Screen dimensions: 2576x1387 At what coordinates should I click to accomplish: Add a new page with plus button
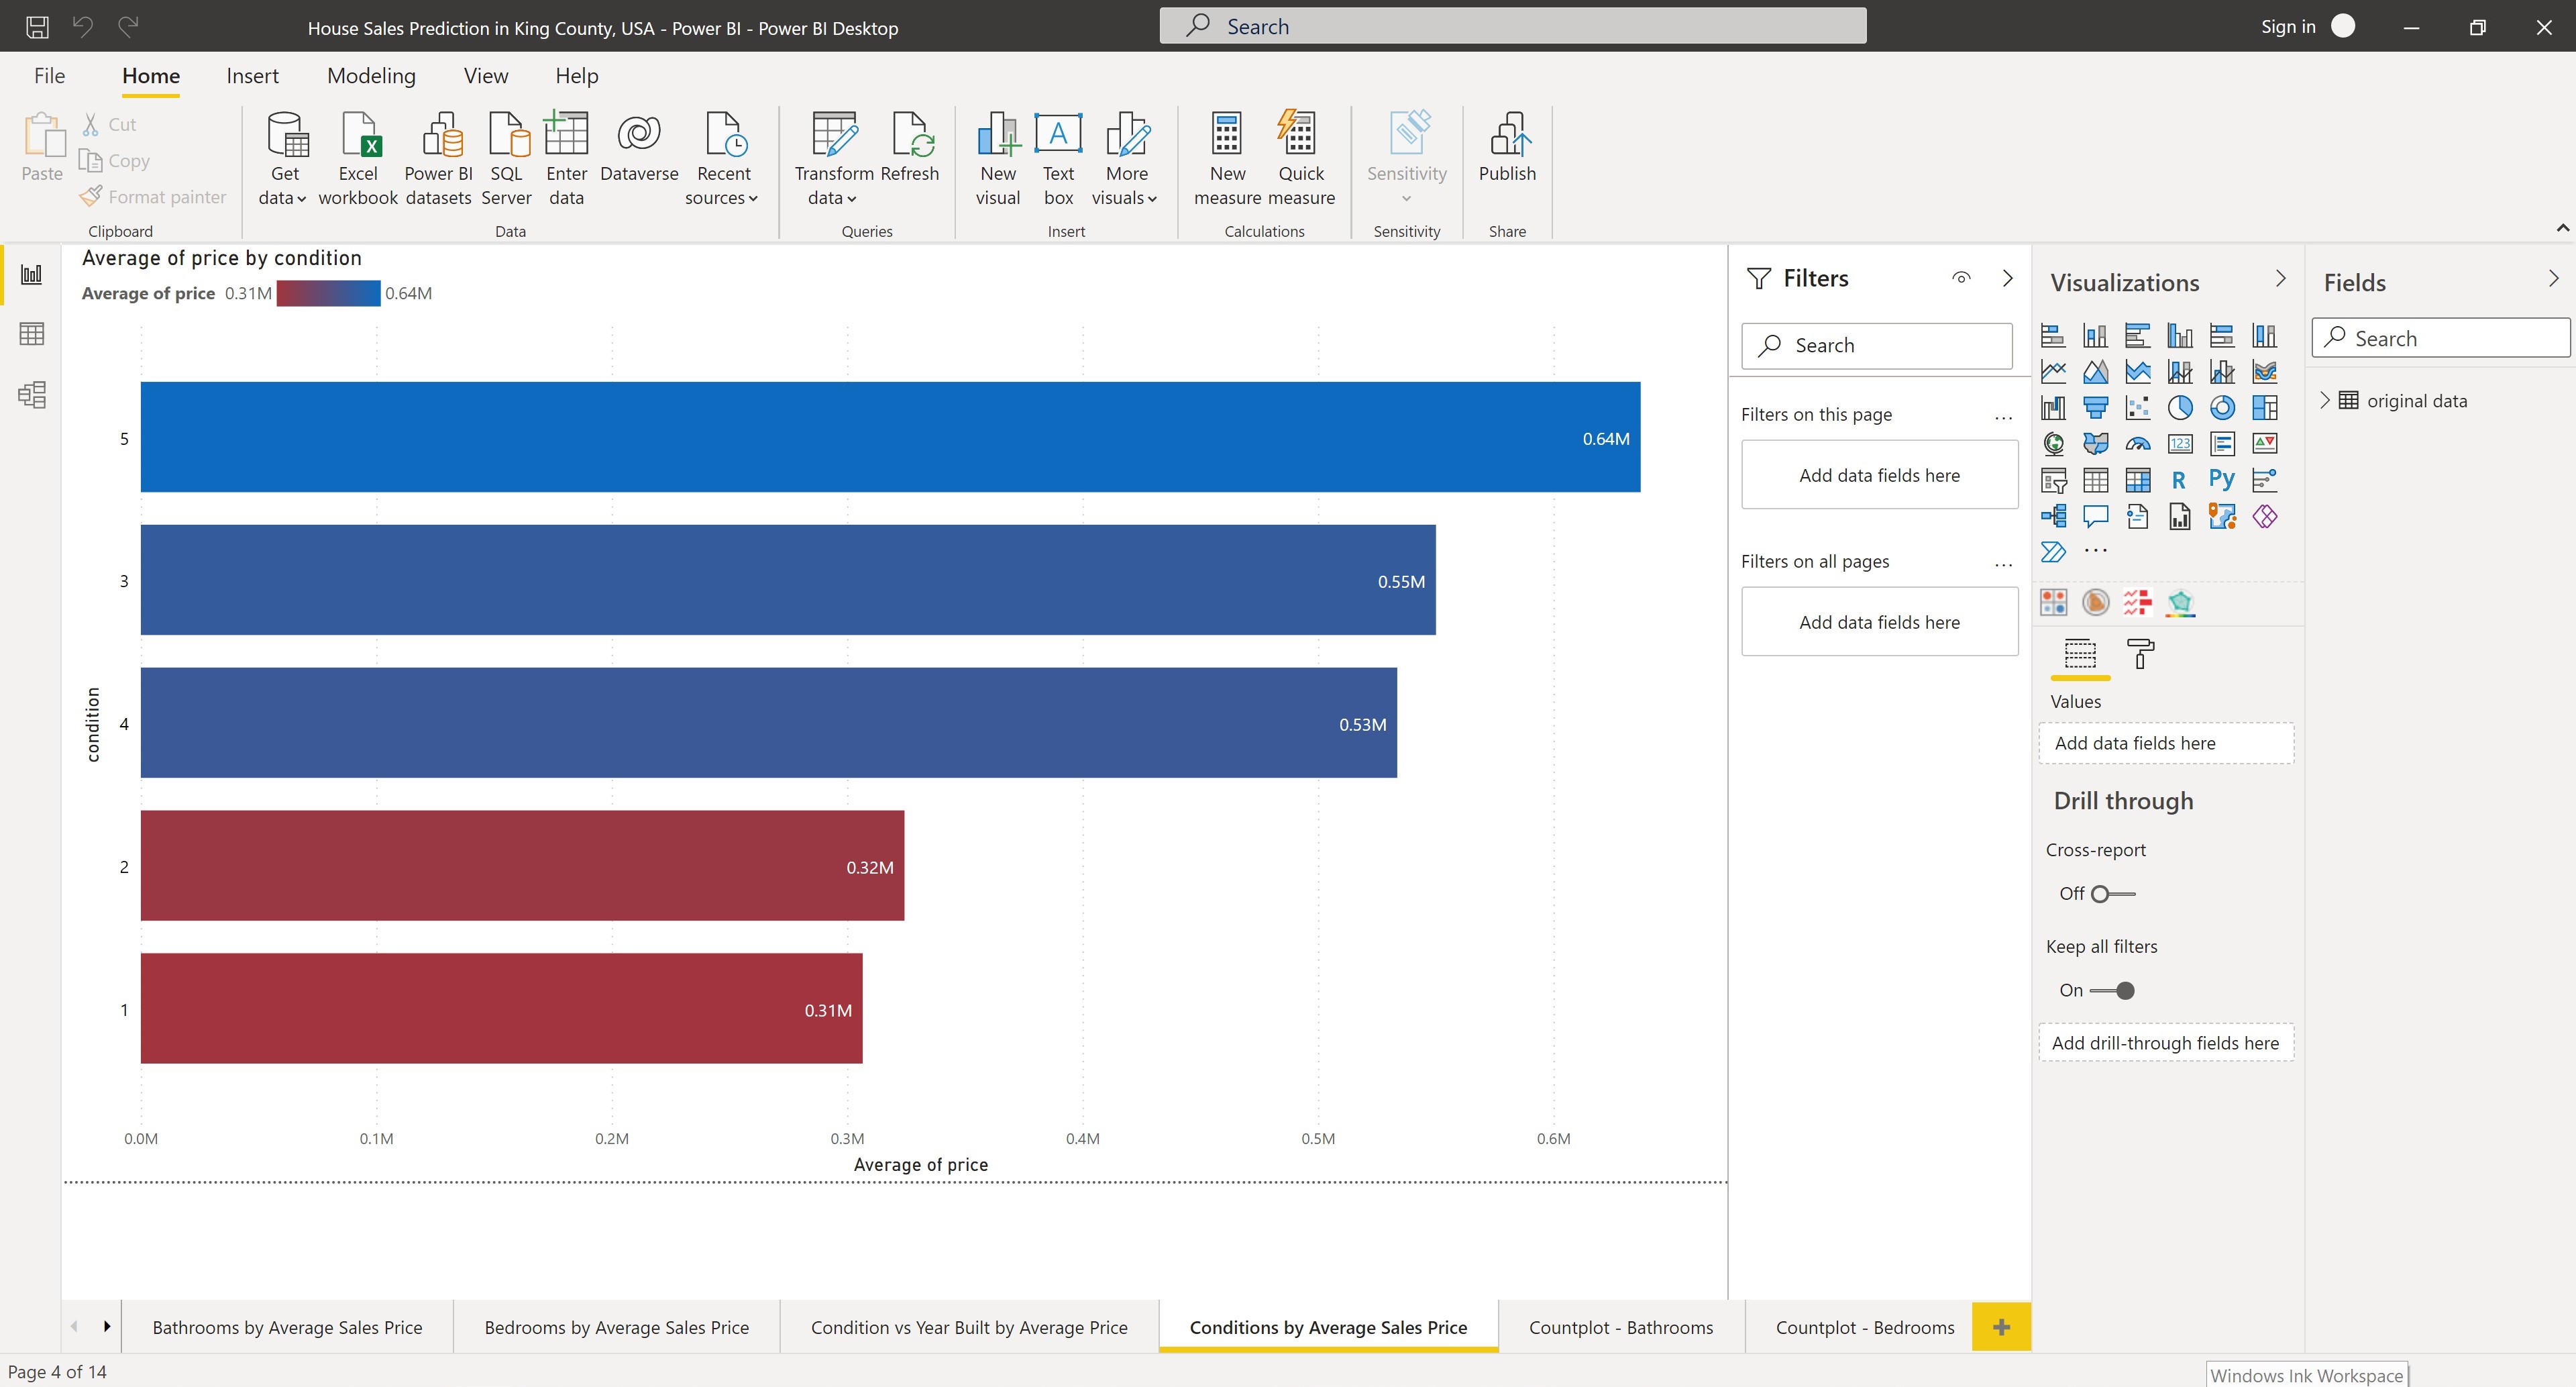coord(2001,1327)
